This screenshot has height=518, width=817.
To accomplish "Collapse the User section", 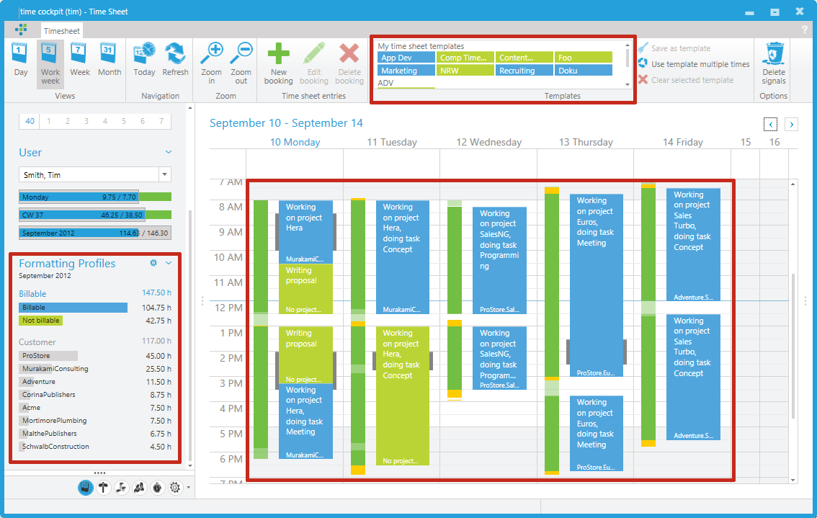I will pyautogui.click(x=169, y=152).
